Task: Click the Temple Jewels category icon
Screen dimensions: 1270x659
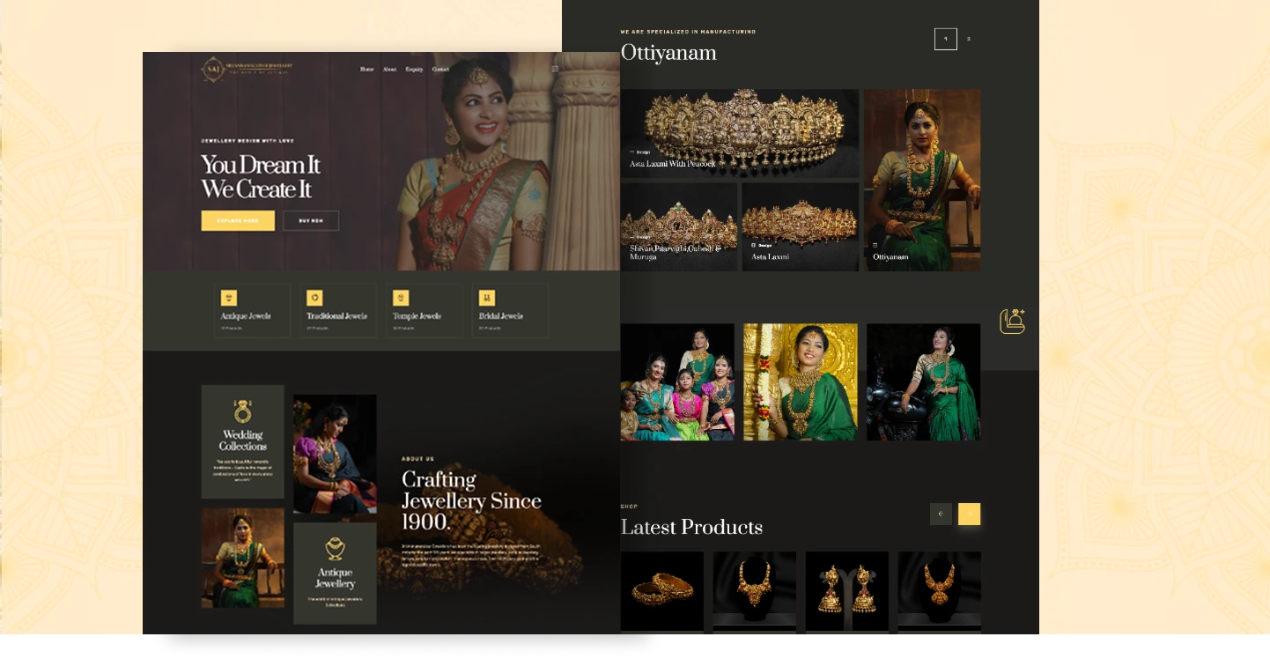Action: (x=401, y=298)
